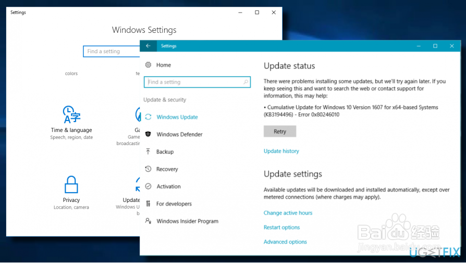Viewport: 466px width, 263px height.
Task: Open Windows Insider Program page
Action: (188, 221)
